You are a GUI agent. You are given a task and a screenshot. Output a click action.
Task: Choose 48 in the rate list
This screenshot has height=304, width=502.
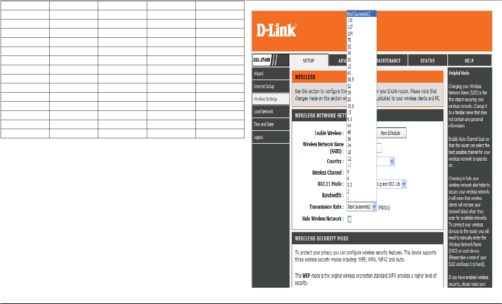[x=362, y=132]
